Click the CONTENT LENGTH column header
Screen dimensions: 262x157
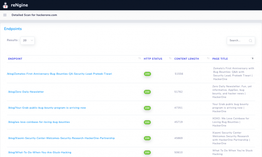click(x=187, y=59)
